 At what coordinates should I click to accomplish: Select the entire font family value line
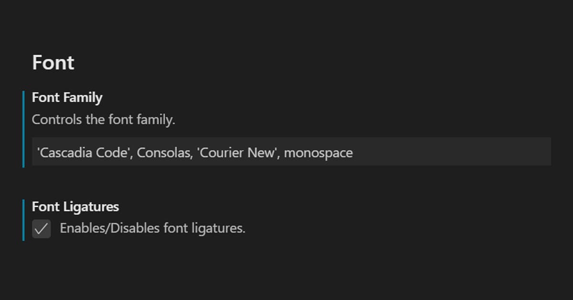tap(194, 152)
